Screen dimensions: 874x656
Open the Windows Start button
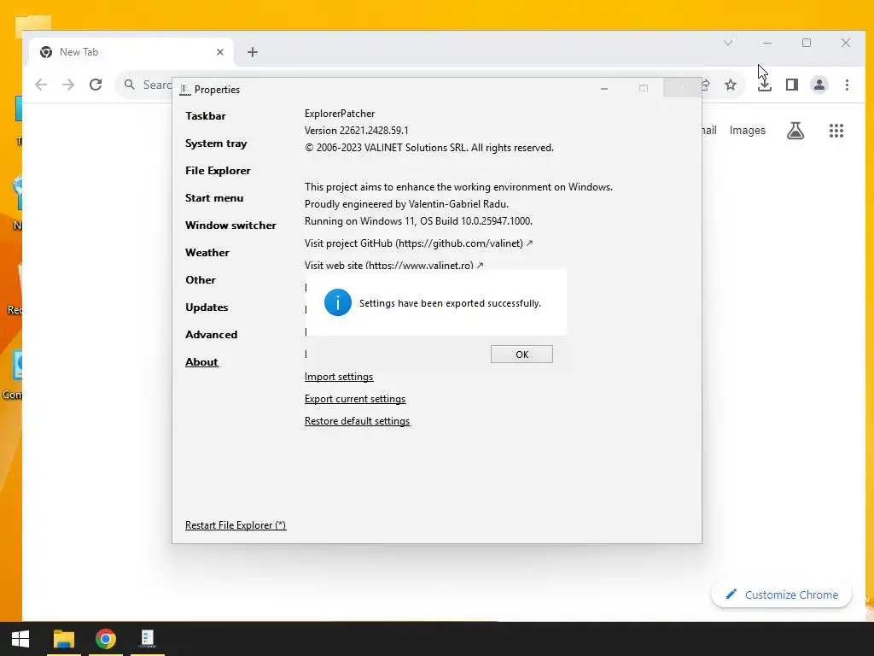(x=20, y=639)
